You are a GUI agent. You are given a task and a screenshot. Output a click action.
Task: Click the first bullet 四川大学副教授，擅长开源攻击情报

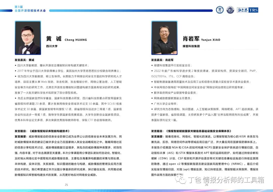click(x=52, y=66)
